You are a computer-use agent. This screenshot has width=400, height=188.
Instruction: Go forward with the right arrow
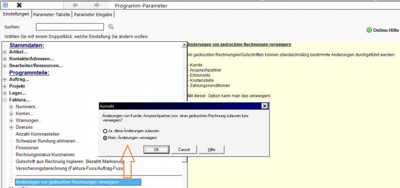click(96, 5)
